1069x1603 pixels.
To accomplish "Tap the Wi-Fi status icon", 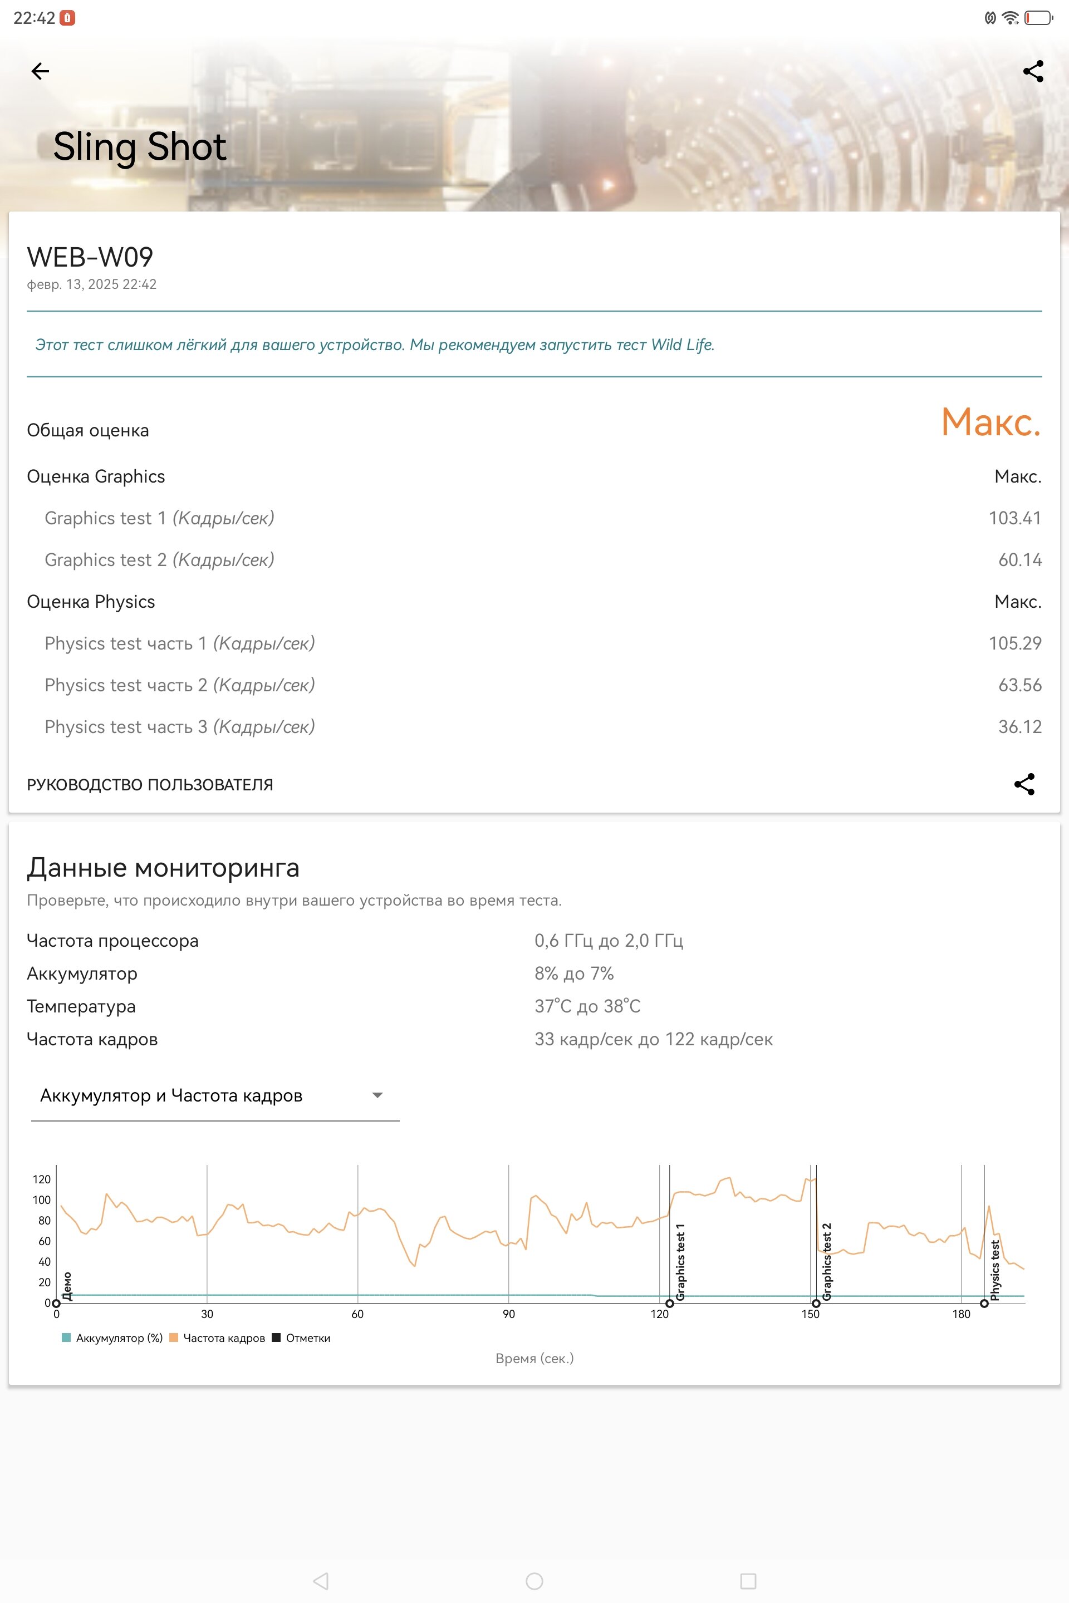I will (1011, 18).
